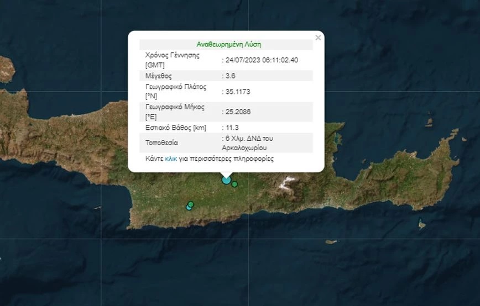Click the magnitude value 3.6
The height and width of the screenshot is (306, 480).
click(x=229, y=75)
